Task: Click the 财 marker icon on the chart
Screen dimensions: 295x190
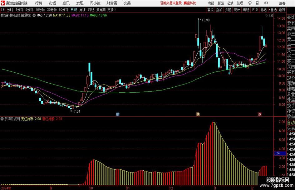Action: click(x=118, y=114)
